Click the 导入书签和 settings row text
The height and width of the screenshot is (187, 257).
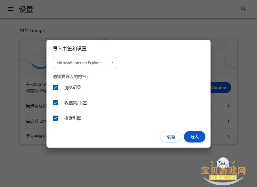36,136
